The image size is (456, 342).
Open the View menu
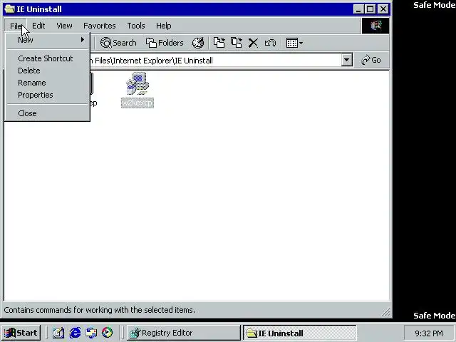pyautogui.click(x=64, y=26)
